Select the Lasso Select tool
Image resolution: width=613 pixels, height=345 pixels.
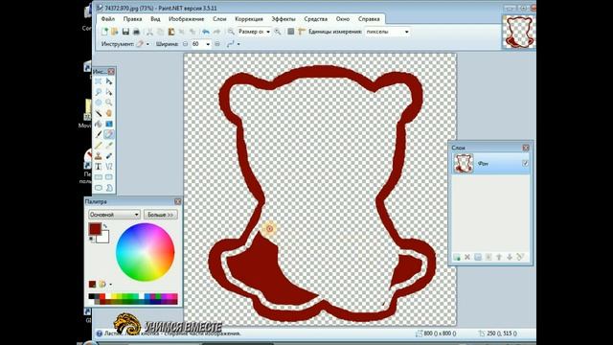[x=98, y=92]
